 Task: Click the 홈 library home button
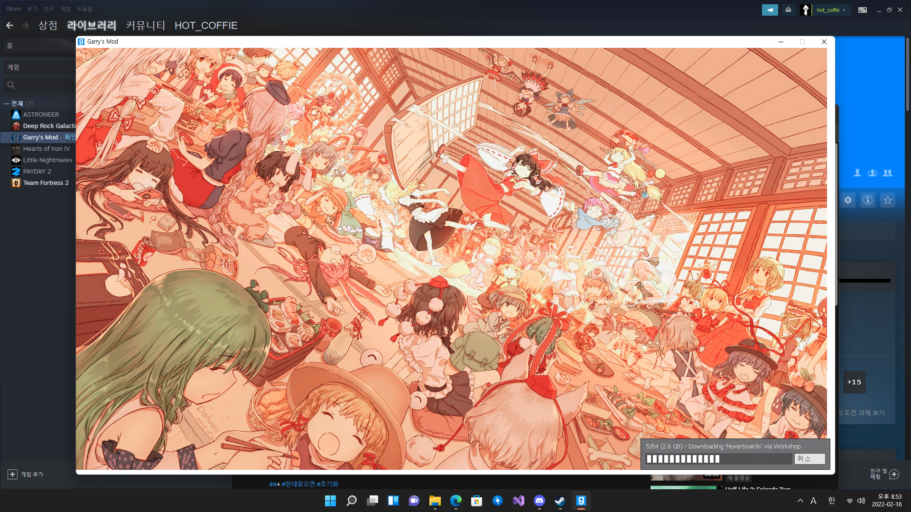(x=39, y=46)
